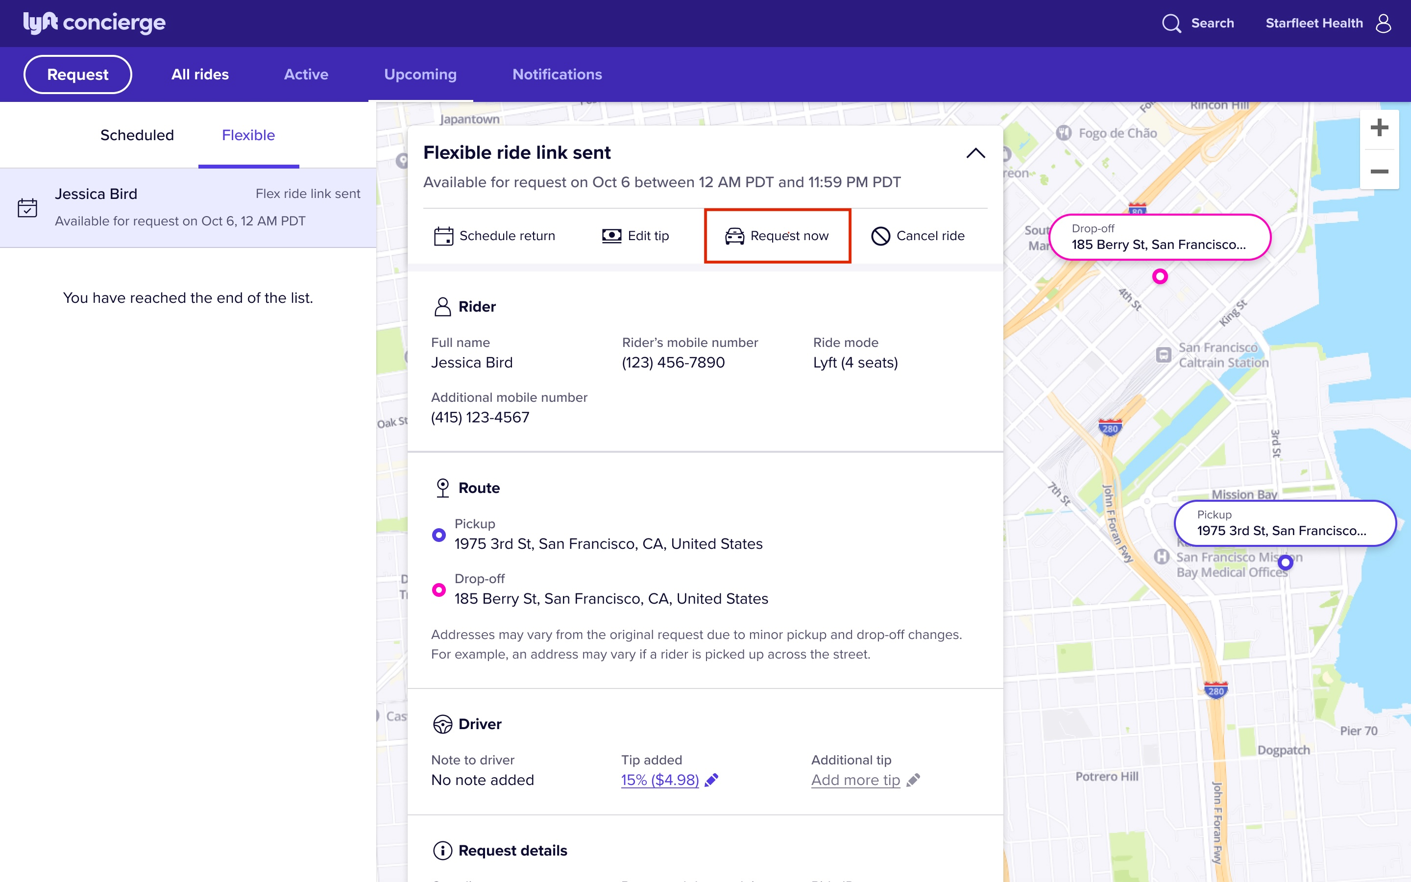Click the Request now car icon

[x=735, y=236]
